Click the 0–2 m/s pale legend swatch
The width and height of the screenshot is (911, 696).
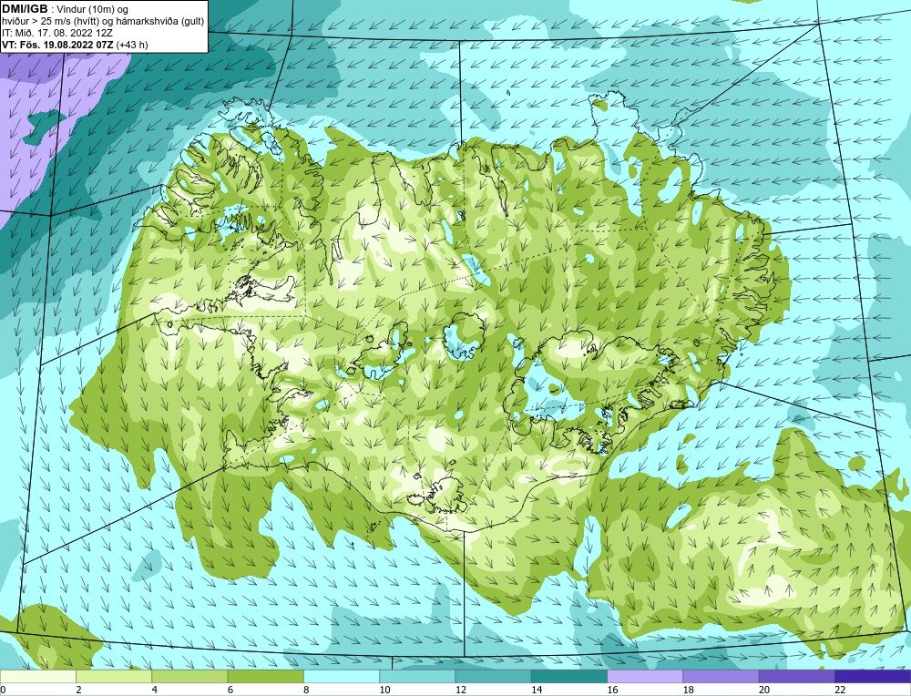(38, 676)
